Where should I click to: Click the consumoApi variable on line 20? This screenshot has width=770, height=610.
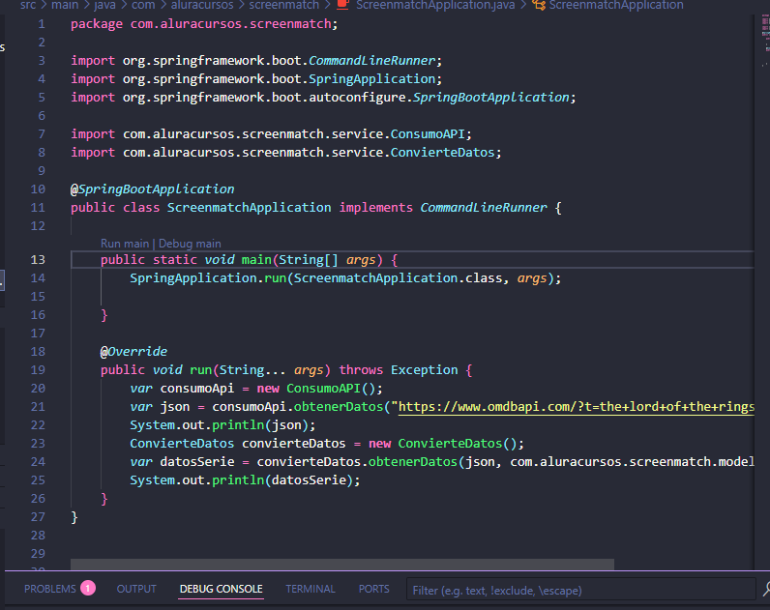[197, 389]
